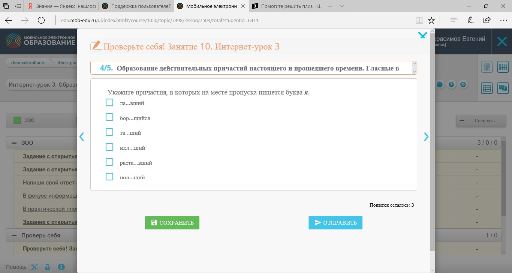Check the box for 'пол...щий'
Image resolution: width=512 pixels, height=273 pixels.
click(x=109, y=177)
